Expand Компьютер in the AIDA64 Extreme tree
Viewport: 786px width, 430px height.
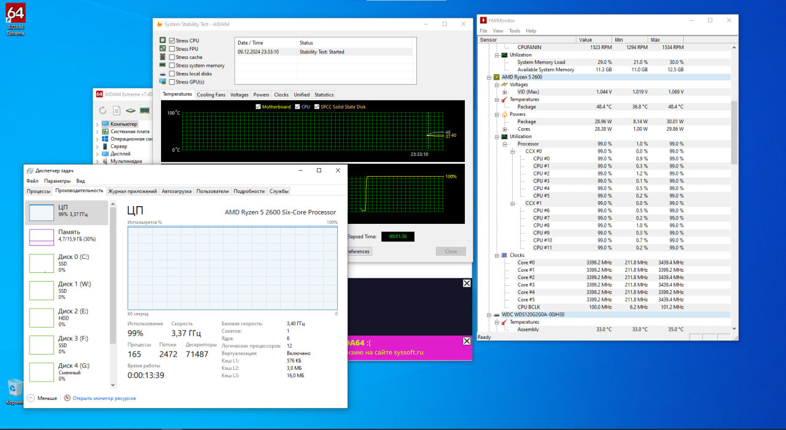pyautogui.click(x=97, y=124)
